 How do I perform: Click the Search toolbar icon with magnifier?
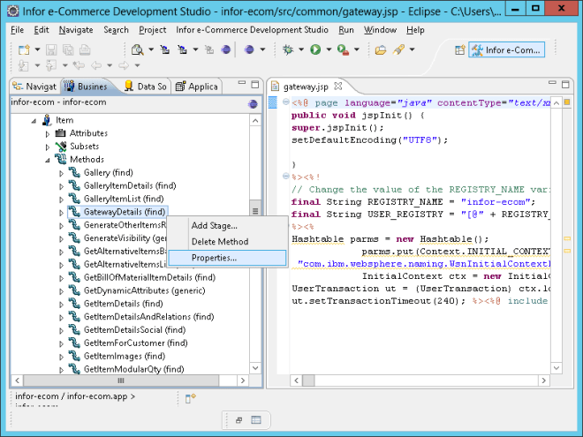[137, 49]
